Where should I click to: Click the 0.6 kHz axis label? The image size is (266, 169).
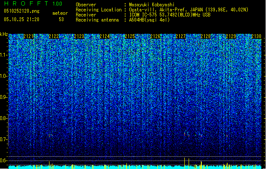pyautogui.click(x=3, y=161)
